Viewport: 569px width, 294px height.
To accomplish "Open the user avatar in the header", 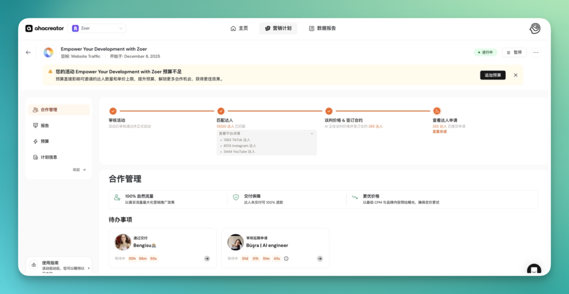I will [535, 28].
